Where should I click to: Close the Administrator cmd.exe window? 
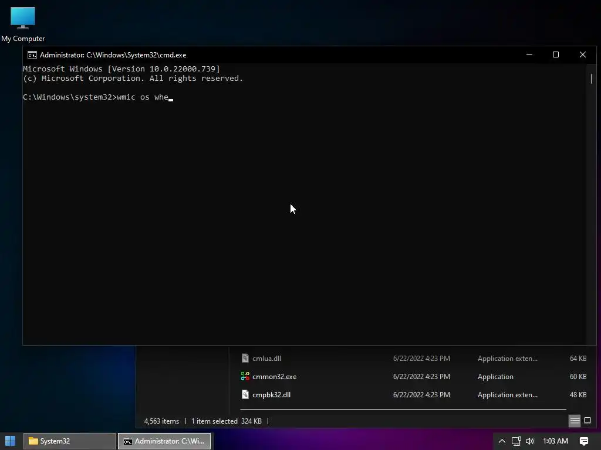click(583, 54)
